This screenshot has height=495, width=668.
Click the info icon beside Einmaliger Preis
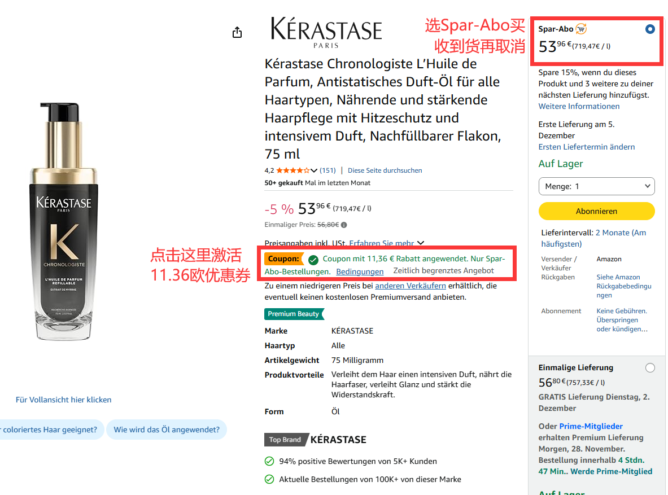coord(344,225)
